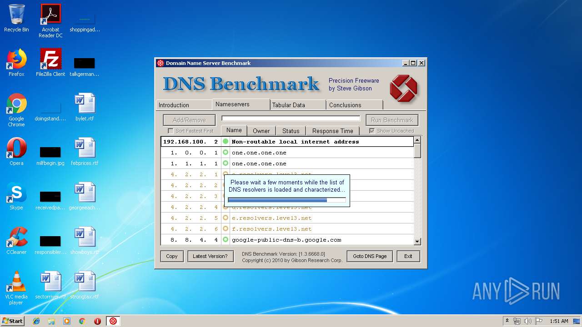
Task: Select the Response Time sub-tab
Action: pos(333,131)
